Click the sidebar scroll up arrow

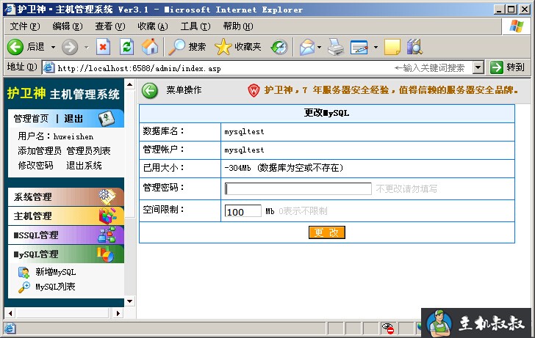tap(130, 84)
